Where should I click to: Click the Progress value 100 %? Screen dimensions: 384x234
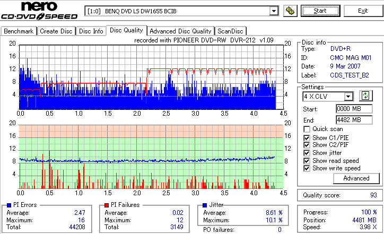(x=369, y=212)
